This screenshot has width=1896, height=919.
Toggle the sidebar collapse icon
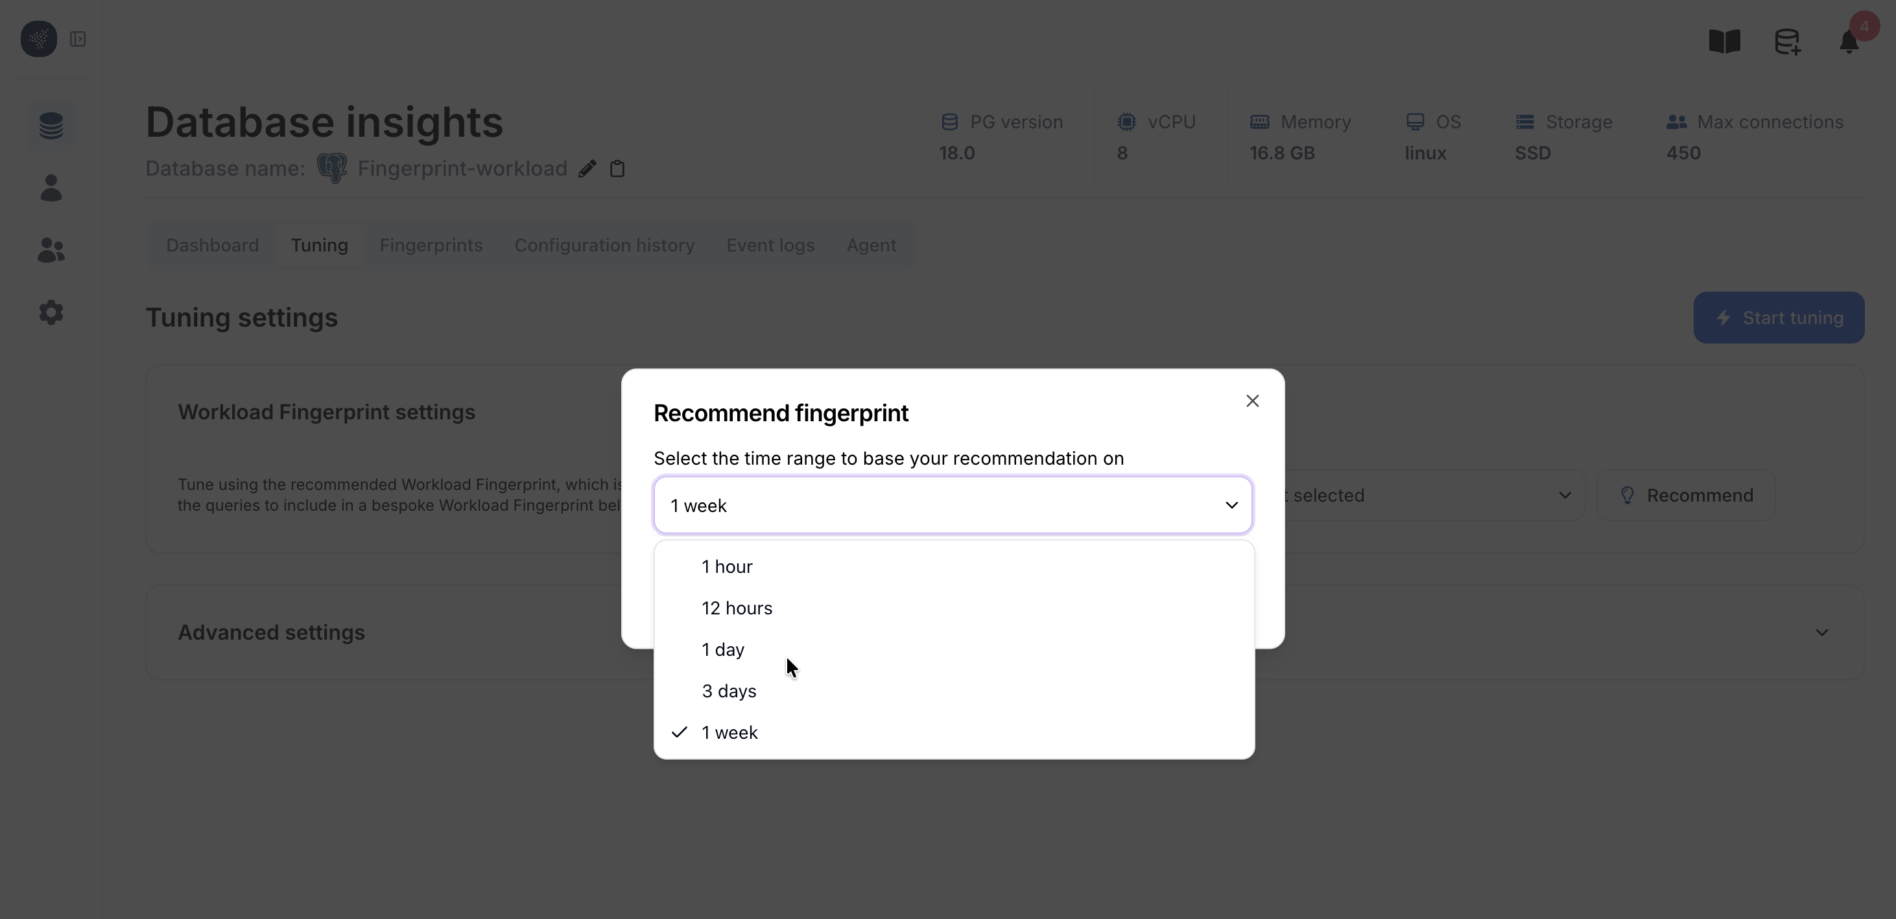point(78,39)
